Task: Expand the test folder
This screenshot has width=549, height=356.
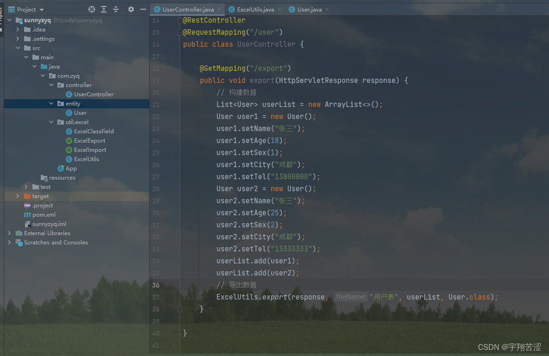Action: pos(26,187)
